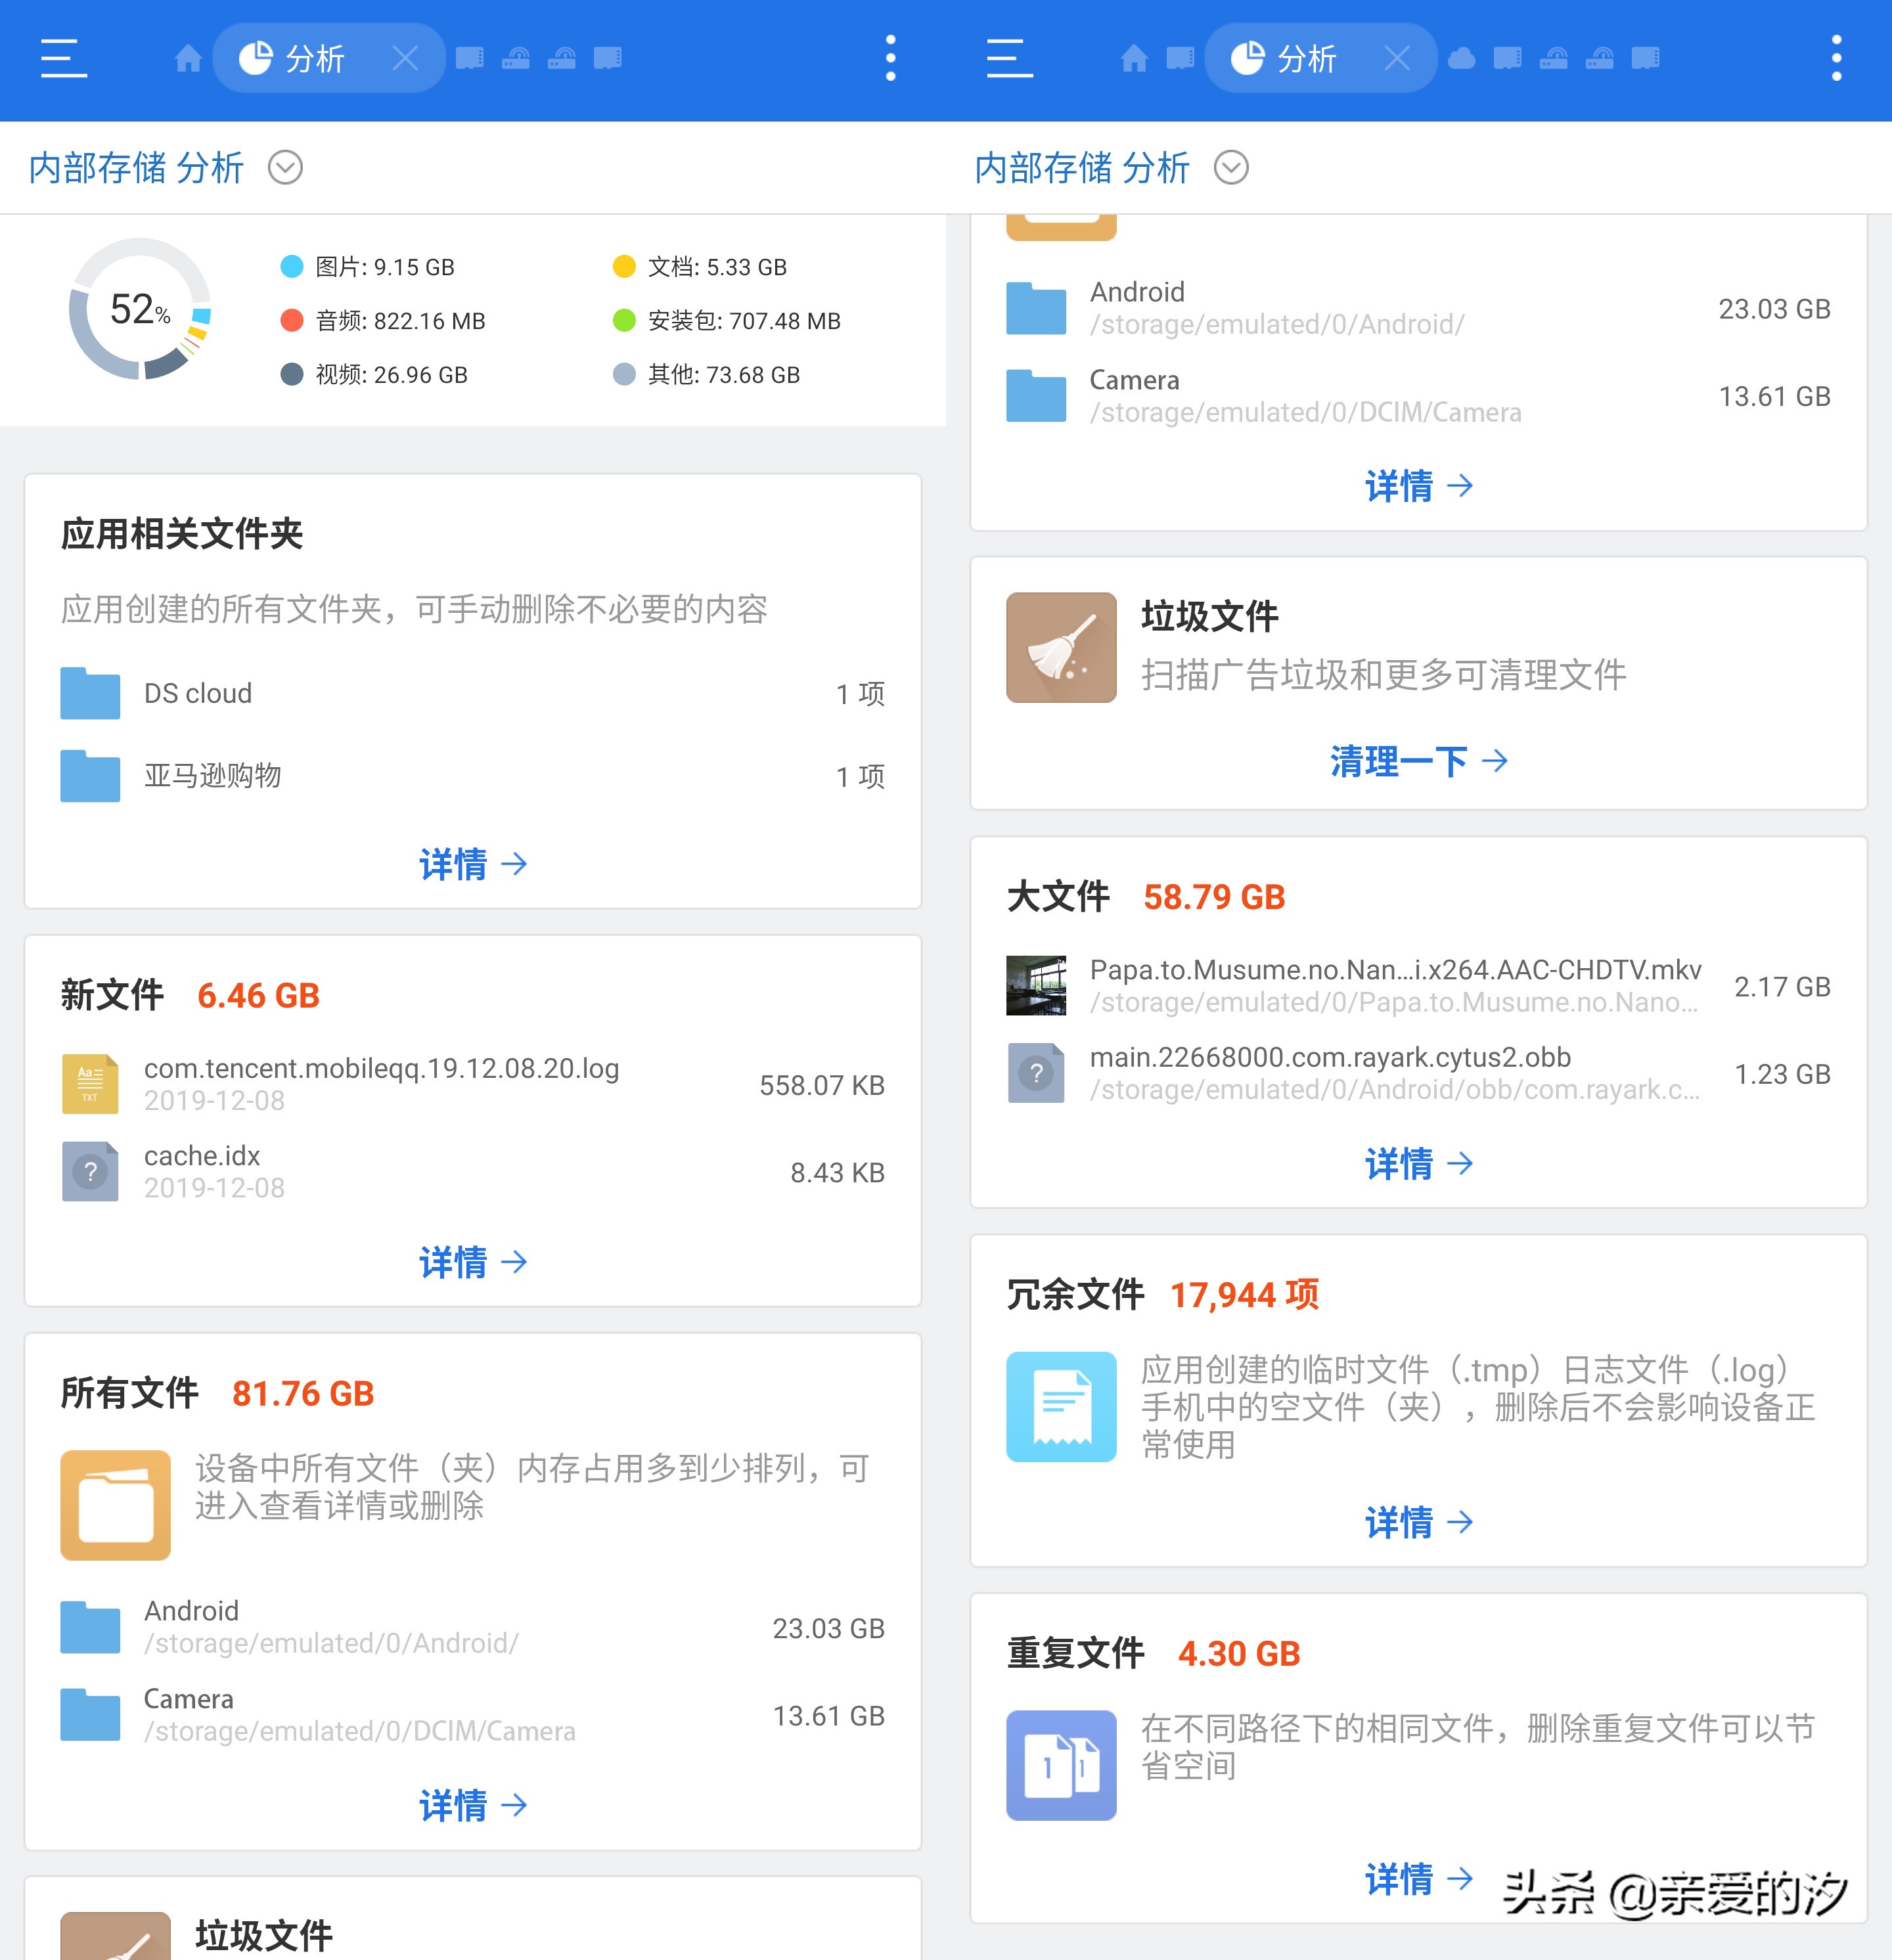Open the Android folder icon under 所有文件

(x=89, y=1627)
